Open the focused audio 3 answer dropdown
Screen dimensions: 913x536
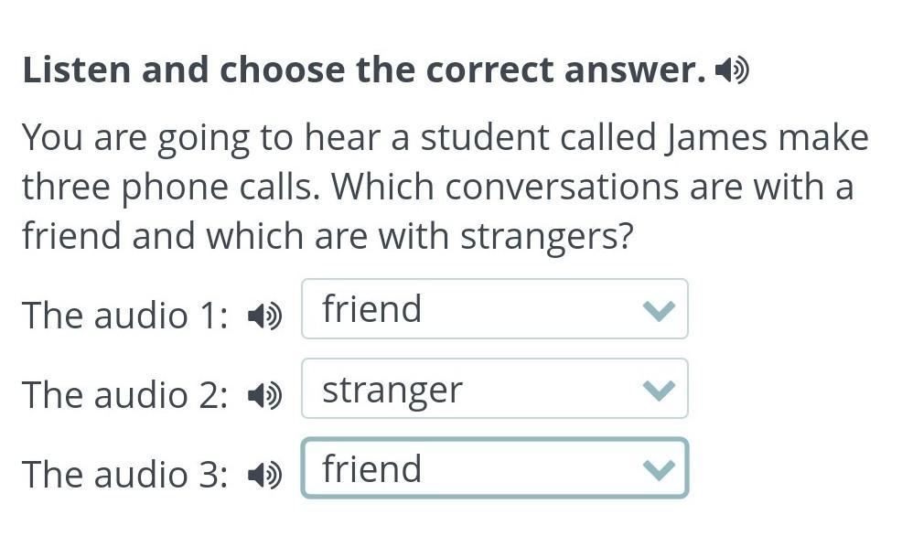coord(494,468)
